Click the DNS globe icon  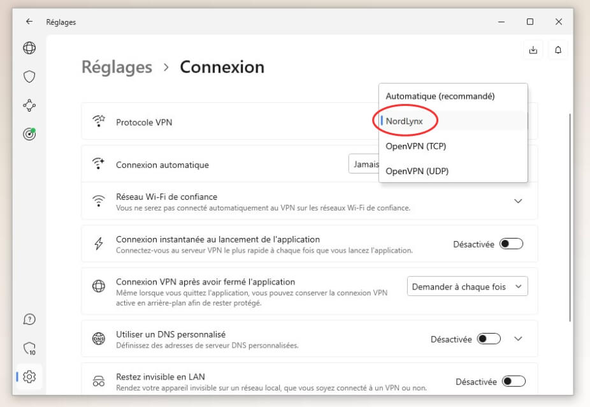point(99,339)
